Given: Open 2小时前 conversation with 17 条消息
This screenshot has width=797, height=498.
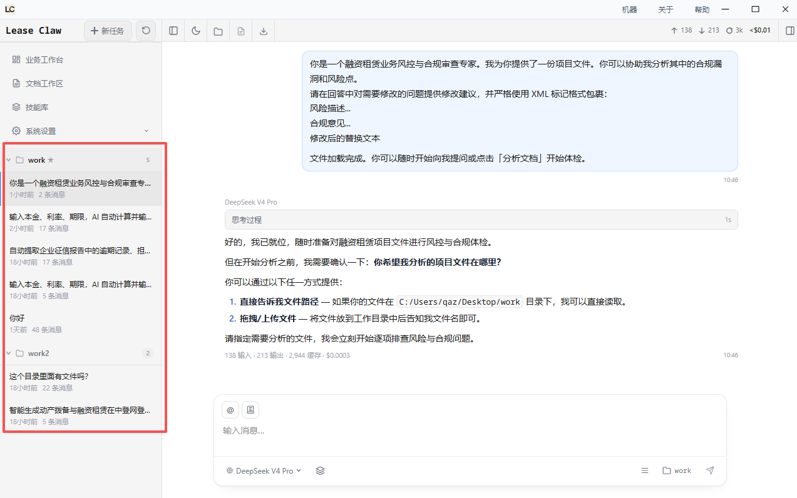Looking at the screenshot, I should coord(81,223).
